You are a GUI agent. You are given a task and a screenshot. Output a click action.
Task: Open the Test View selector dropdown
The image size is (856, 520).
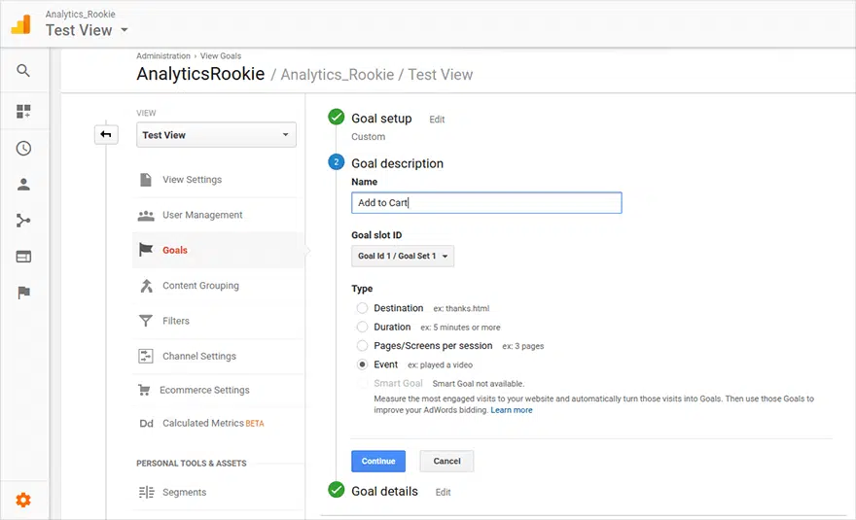coord(216,135)
